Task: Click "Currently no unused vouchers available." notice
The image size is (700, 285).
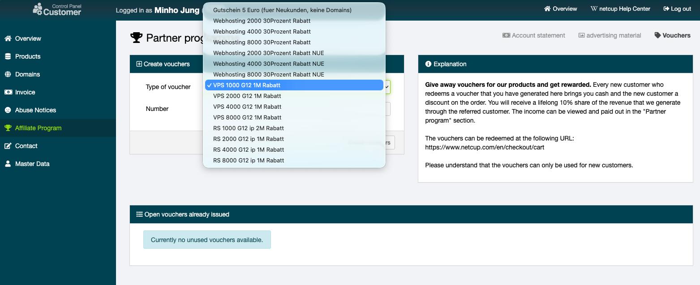Action: tap(207, 240)
